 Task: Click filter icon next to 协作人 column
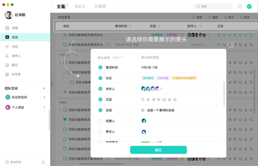[200, 26]
